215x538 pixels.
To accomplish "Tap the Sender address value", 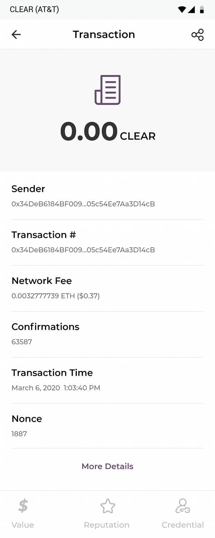I will (83, 204).
